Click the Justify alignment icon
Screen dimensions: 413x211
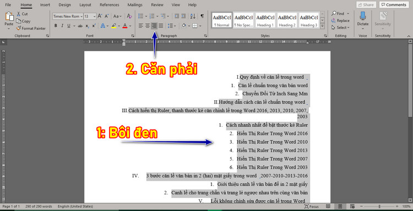point(161,25)
